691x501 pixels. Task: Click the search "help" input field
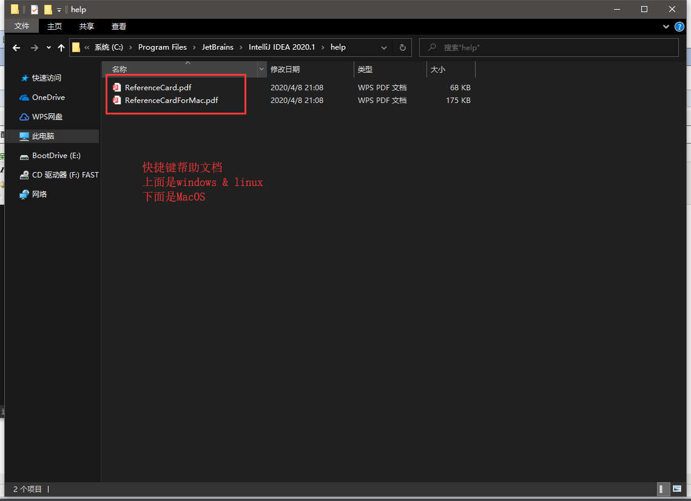coord(548,47)
